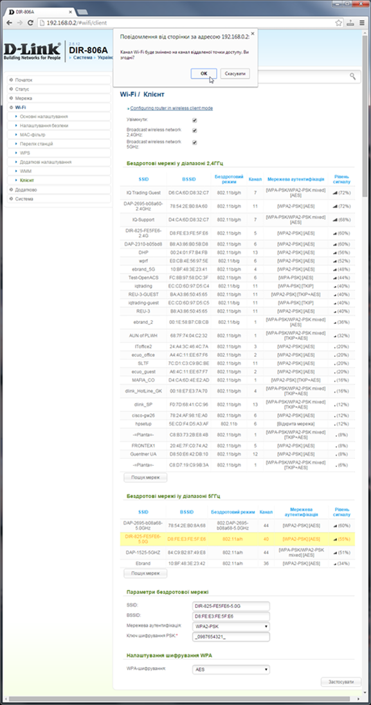Collapse the Wi-Fi sidebar section
This screenshot has height=705, width=371.
coord(59,107)
